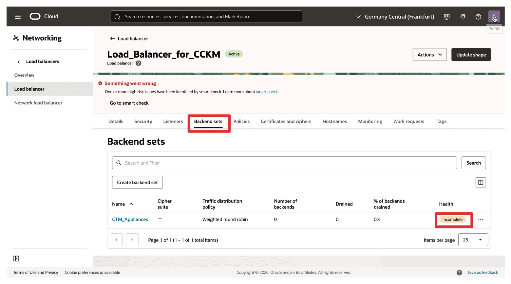Open the three-dot actions menu for CTM_Appliances
The height and width of the screenshot is (284, 511).
(x=481, y=220)
